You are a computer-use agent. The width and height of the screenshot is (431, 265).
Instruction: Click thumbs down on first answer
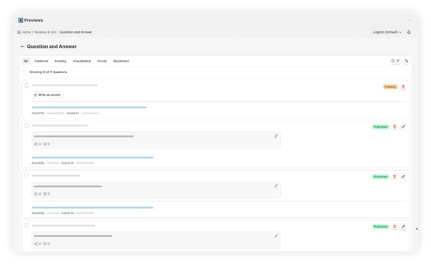45,144
